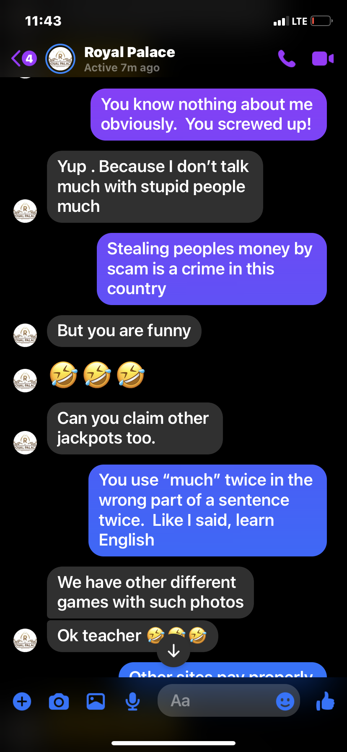Send a thumbs-up like
Screen dimensions: 347x752
tap(325, 701)
